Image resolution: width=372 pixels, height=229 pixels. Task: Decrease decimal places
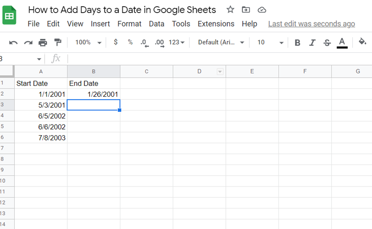click(144, 43)
